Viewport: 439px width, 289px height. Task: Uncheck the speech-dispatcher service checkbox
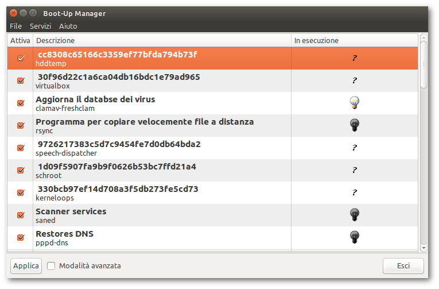tap(21, 148)
